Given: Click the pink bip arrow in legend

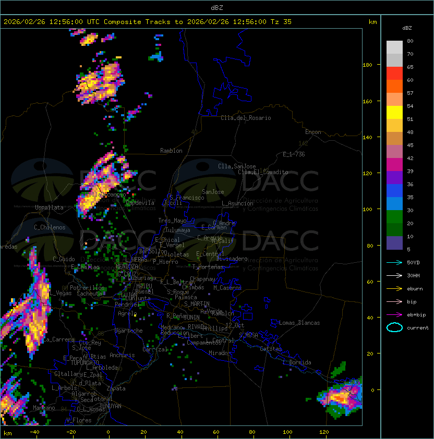Looking at the screenshot, I should pyautogui.click(x=394, y=301).
